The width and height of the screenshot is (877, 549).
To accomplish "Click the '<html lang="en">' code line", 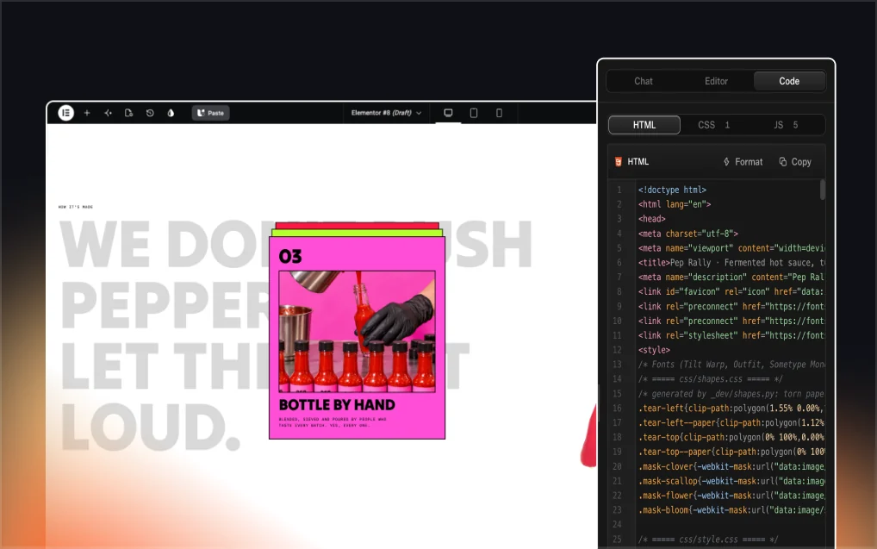I will point(675,204).
